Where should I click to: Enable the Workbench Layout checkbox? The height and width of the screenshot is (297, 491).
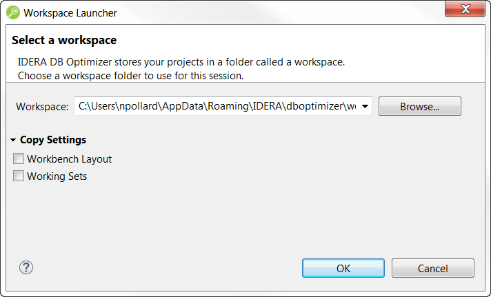click(19, 159)
